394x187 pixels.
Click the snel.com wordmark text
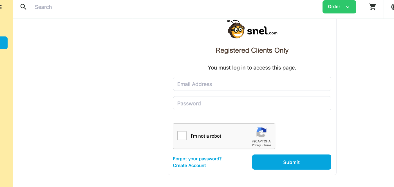tap(262, 31)
